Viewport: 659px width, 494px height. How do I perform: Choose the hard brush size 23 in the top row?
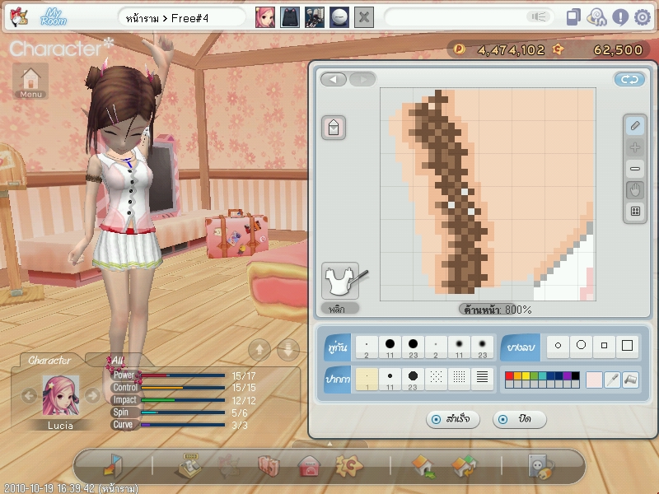click(x=414, y=347)
